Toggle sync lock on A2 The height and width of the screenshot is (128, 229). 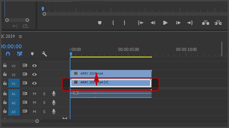[25, 102]
